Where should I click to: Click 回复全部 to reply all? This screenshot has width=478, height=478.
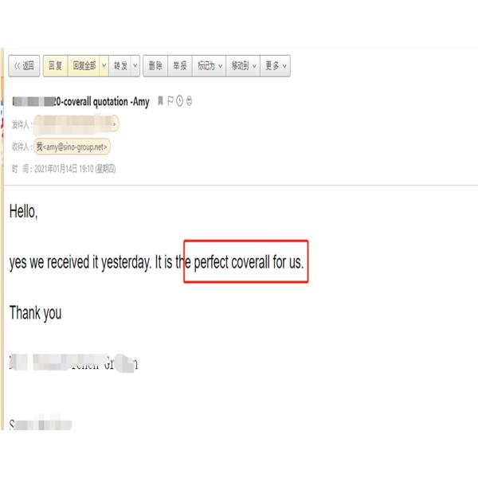84,65
